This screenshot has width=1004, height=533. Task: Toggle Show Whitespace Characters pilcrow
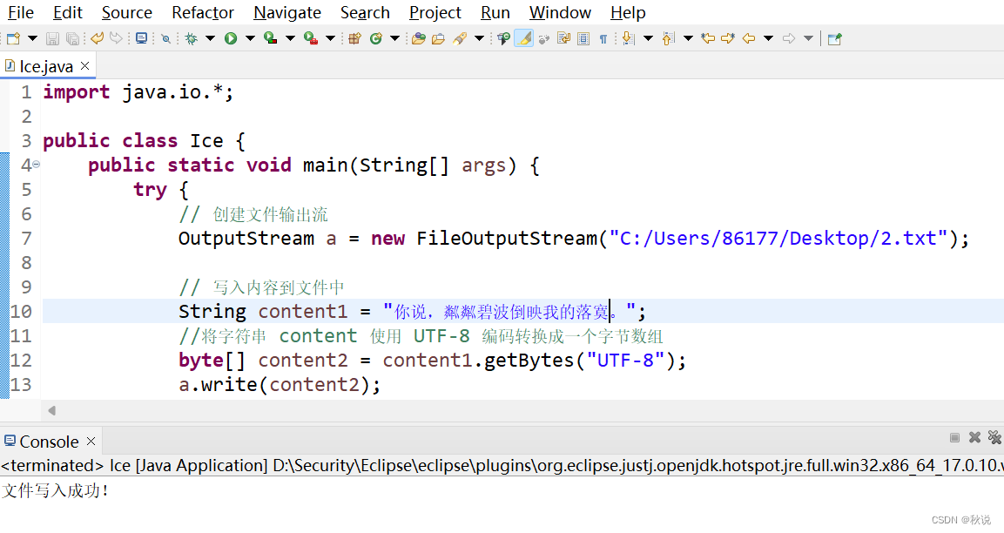click(x=603, y=40)
